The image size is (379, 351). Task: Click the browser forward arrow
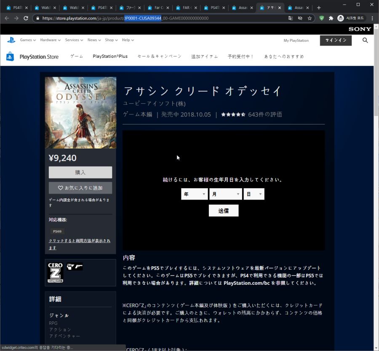(16, 18)
